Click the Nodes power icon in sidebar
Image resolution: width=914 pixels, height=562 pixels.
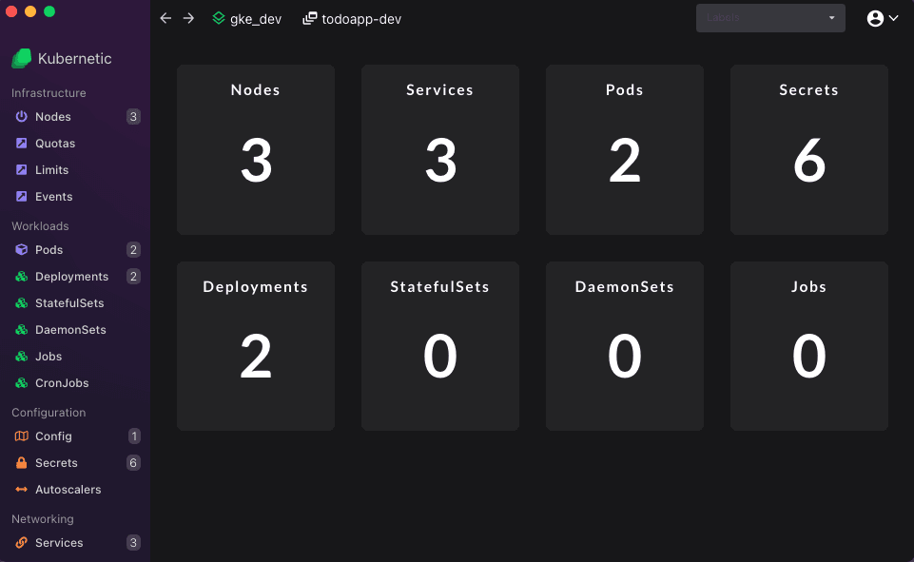click(22, 116)
